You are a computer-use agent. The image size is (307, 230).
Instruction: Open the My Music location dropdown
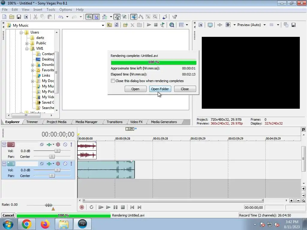coord(103,25)
